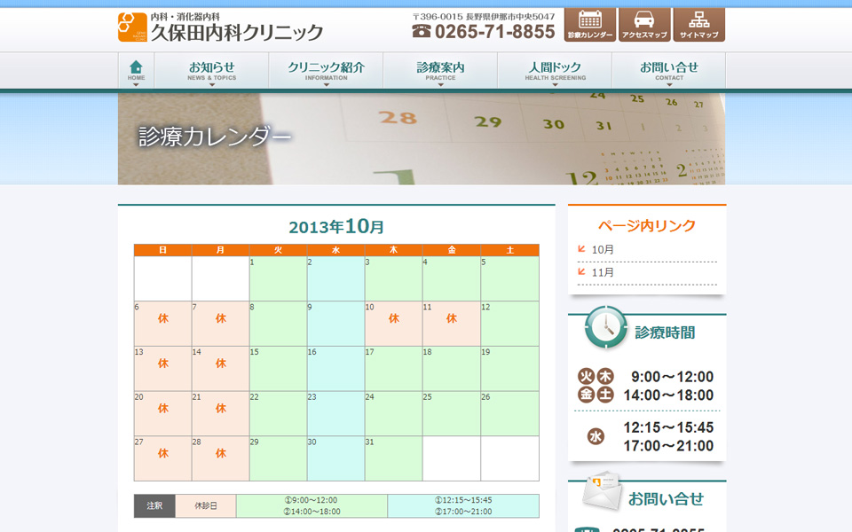
Task: Expand the クリニック紹介 INFORMATION menu
Action: coord(326,71)
